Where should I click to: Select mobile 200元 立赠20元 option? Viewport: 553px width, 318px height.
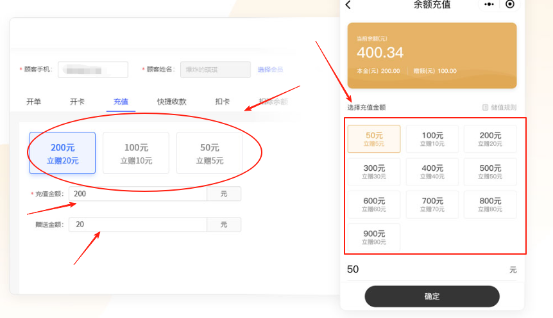(490, 139)
